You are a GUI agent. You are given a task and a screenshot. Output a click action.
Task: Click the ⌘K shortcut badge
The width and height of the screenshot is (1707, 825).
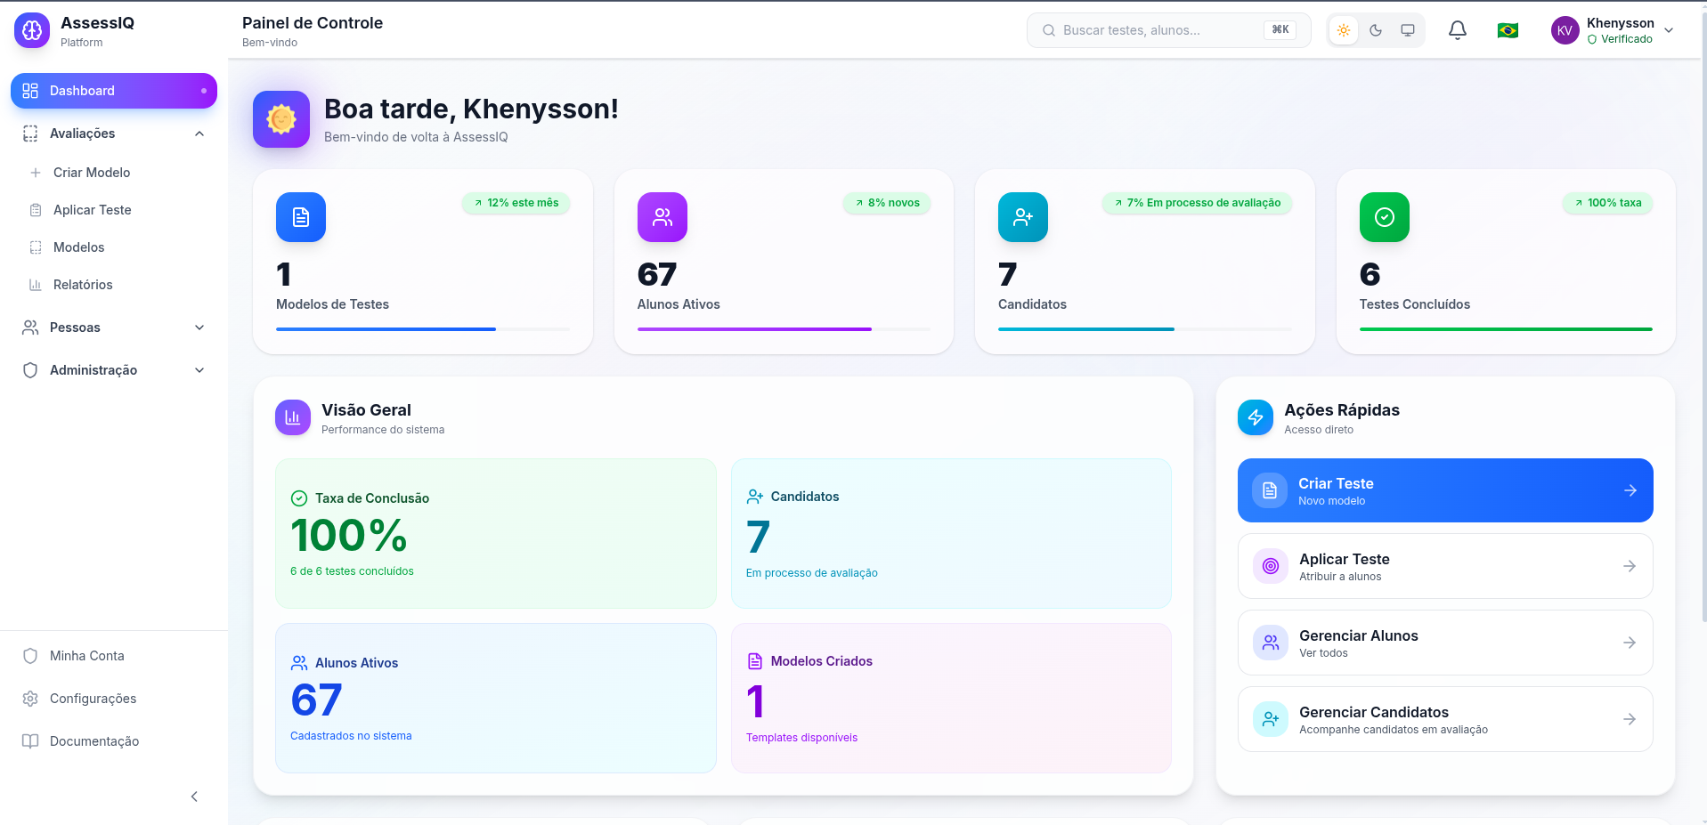[x=1280, y=30]
